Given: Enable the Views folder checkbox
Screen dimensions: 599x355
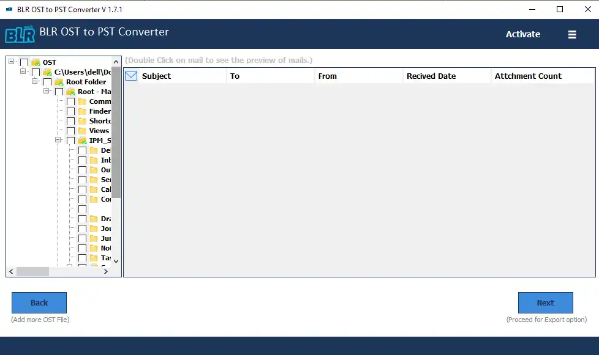Looking at the screenshot, I should [70, 131].
